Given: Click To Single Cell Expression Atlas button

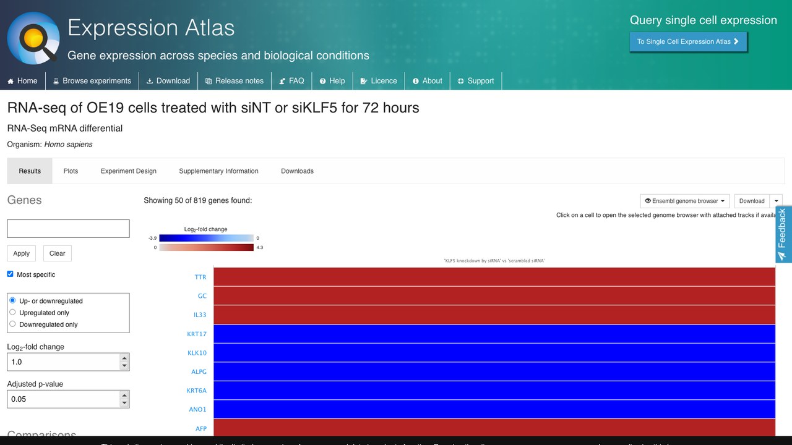Looking at the screenshot, I should point(688,41).
